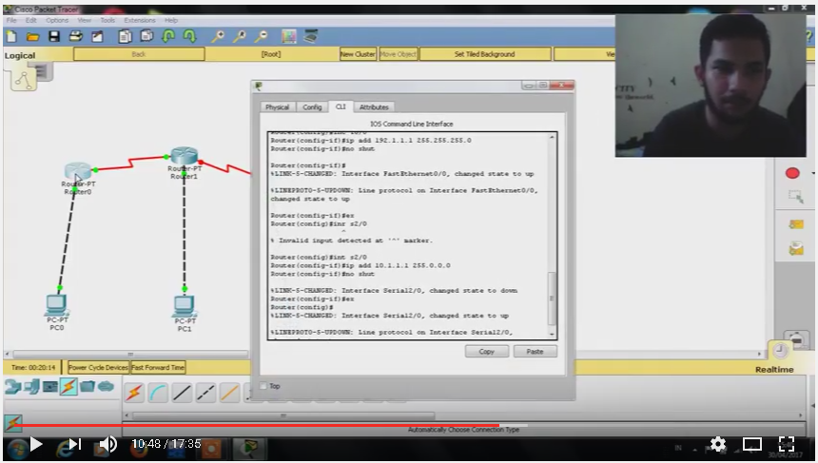Click Set Tiled Background button

tap(485, 54)
